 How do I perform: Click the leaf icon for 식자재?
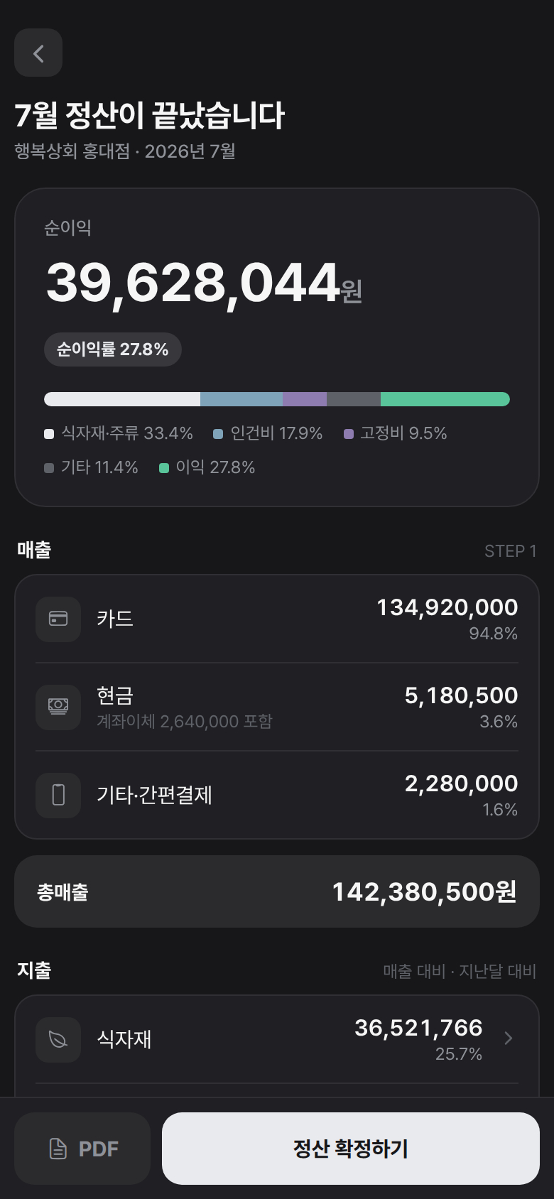pyautogui.click(x=58, y=1039)
